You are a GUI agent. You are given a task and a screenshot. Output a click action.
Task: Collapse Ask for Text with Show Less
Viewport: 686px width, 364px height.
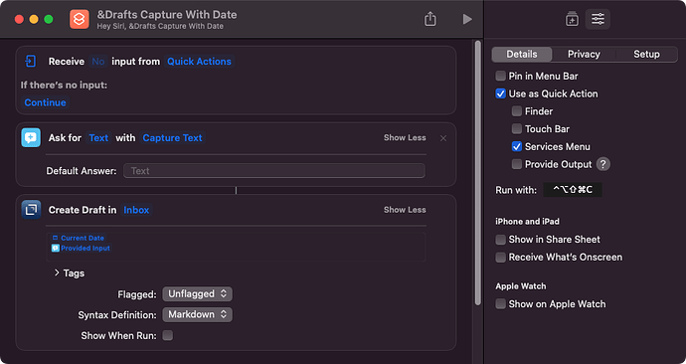[405, 138]
